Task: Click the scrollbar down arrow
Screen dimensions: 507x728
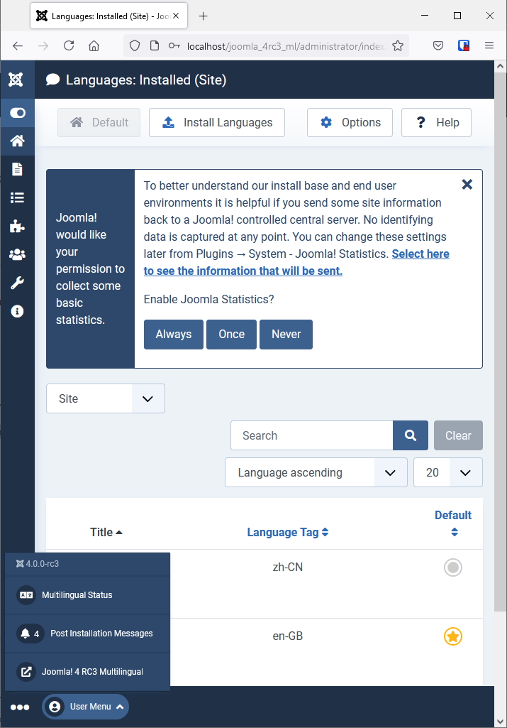Action: (500, 722)
